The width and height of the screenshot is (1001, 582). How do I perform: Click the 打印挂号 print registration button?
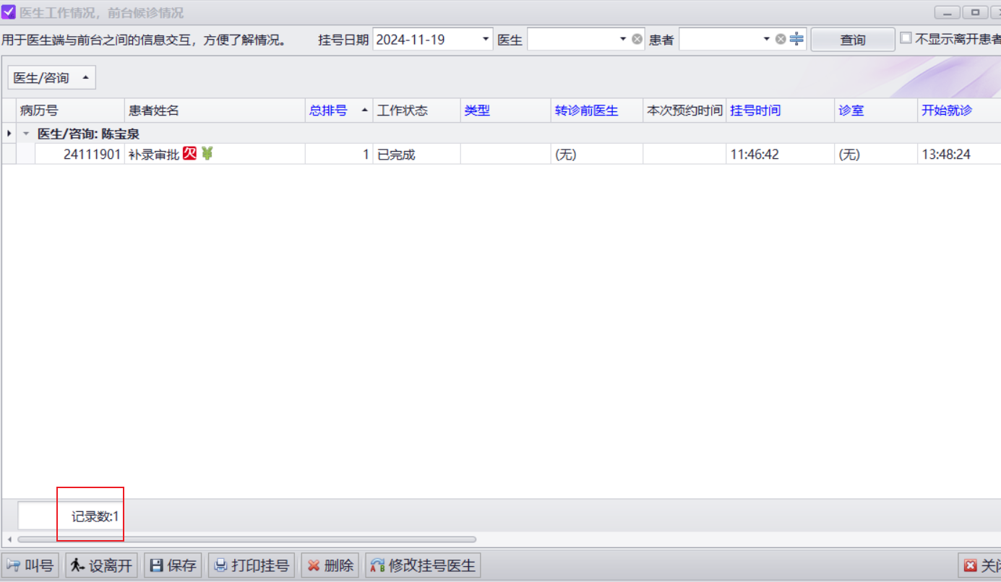(x=252, y=565)
